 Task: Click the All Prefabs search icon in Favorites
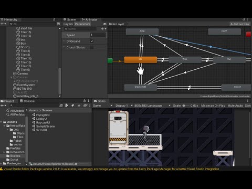click(8, 114)
